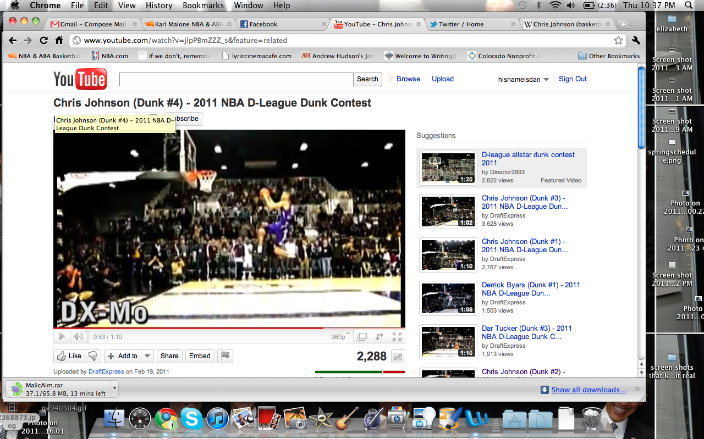This screenshot has width=704, height=439.
Task: Click the Add to button
Action: (x=122, y=356)
